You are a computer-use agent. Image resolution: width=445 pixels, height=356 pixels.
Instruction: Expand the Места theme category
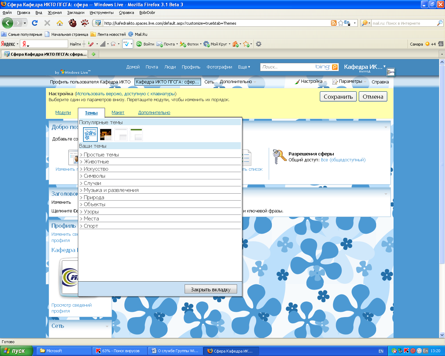160,219
